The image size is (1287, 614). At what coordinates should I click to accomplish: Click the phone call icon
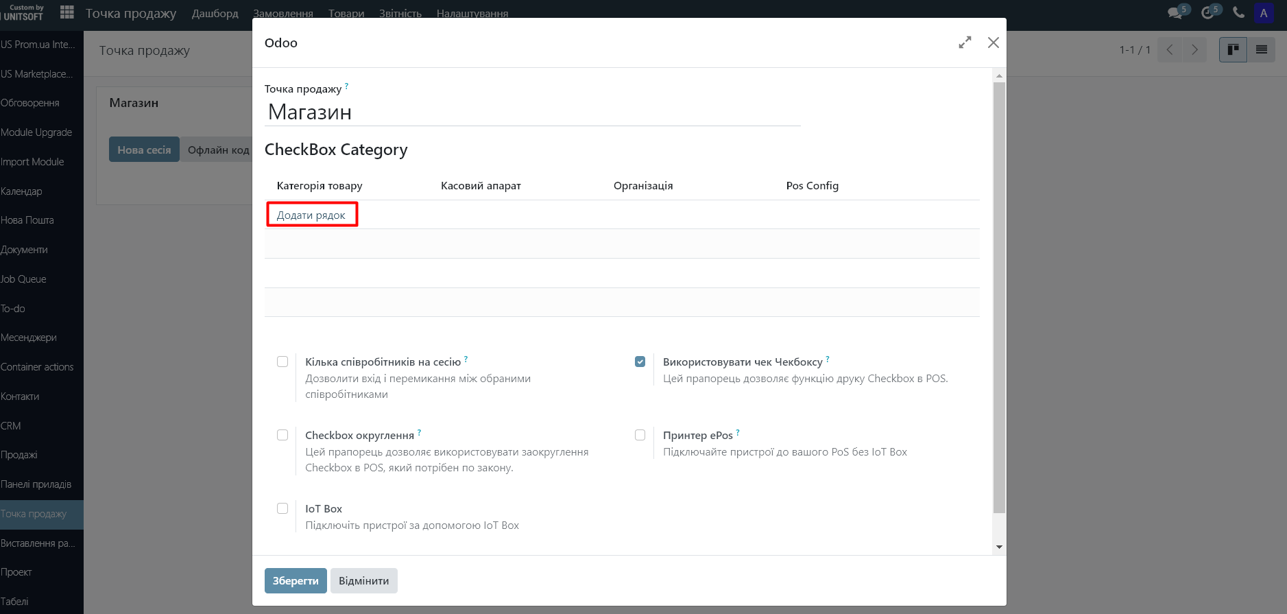point(1238,12)
